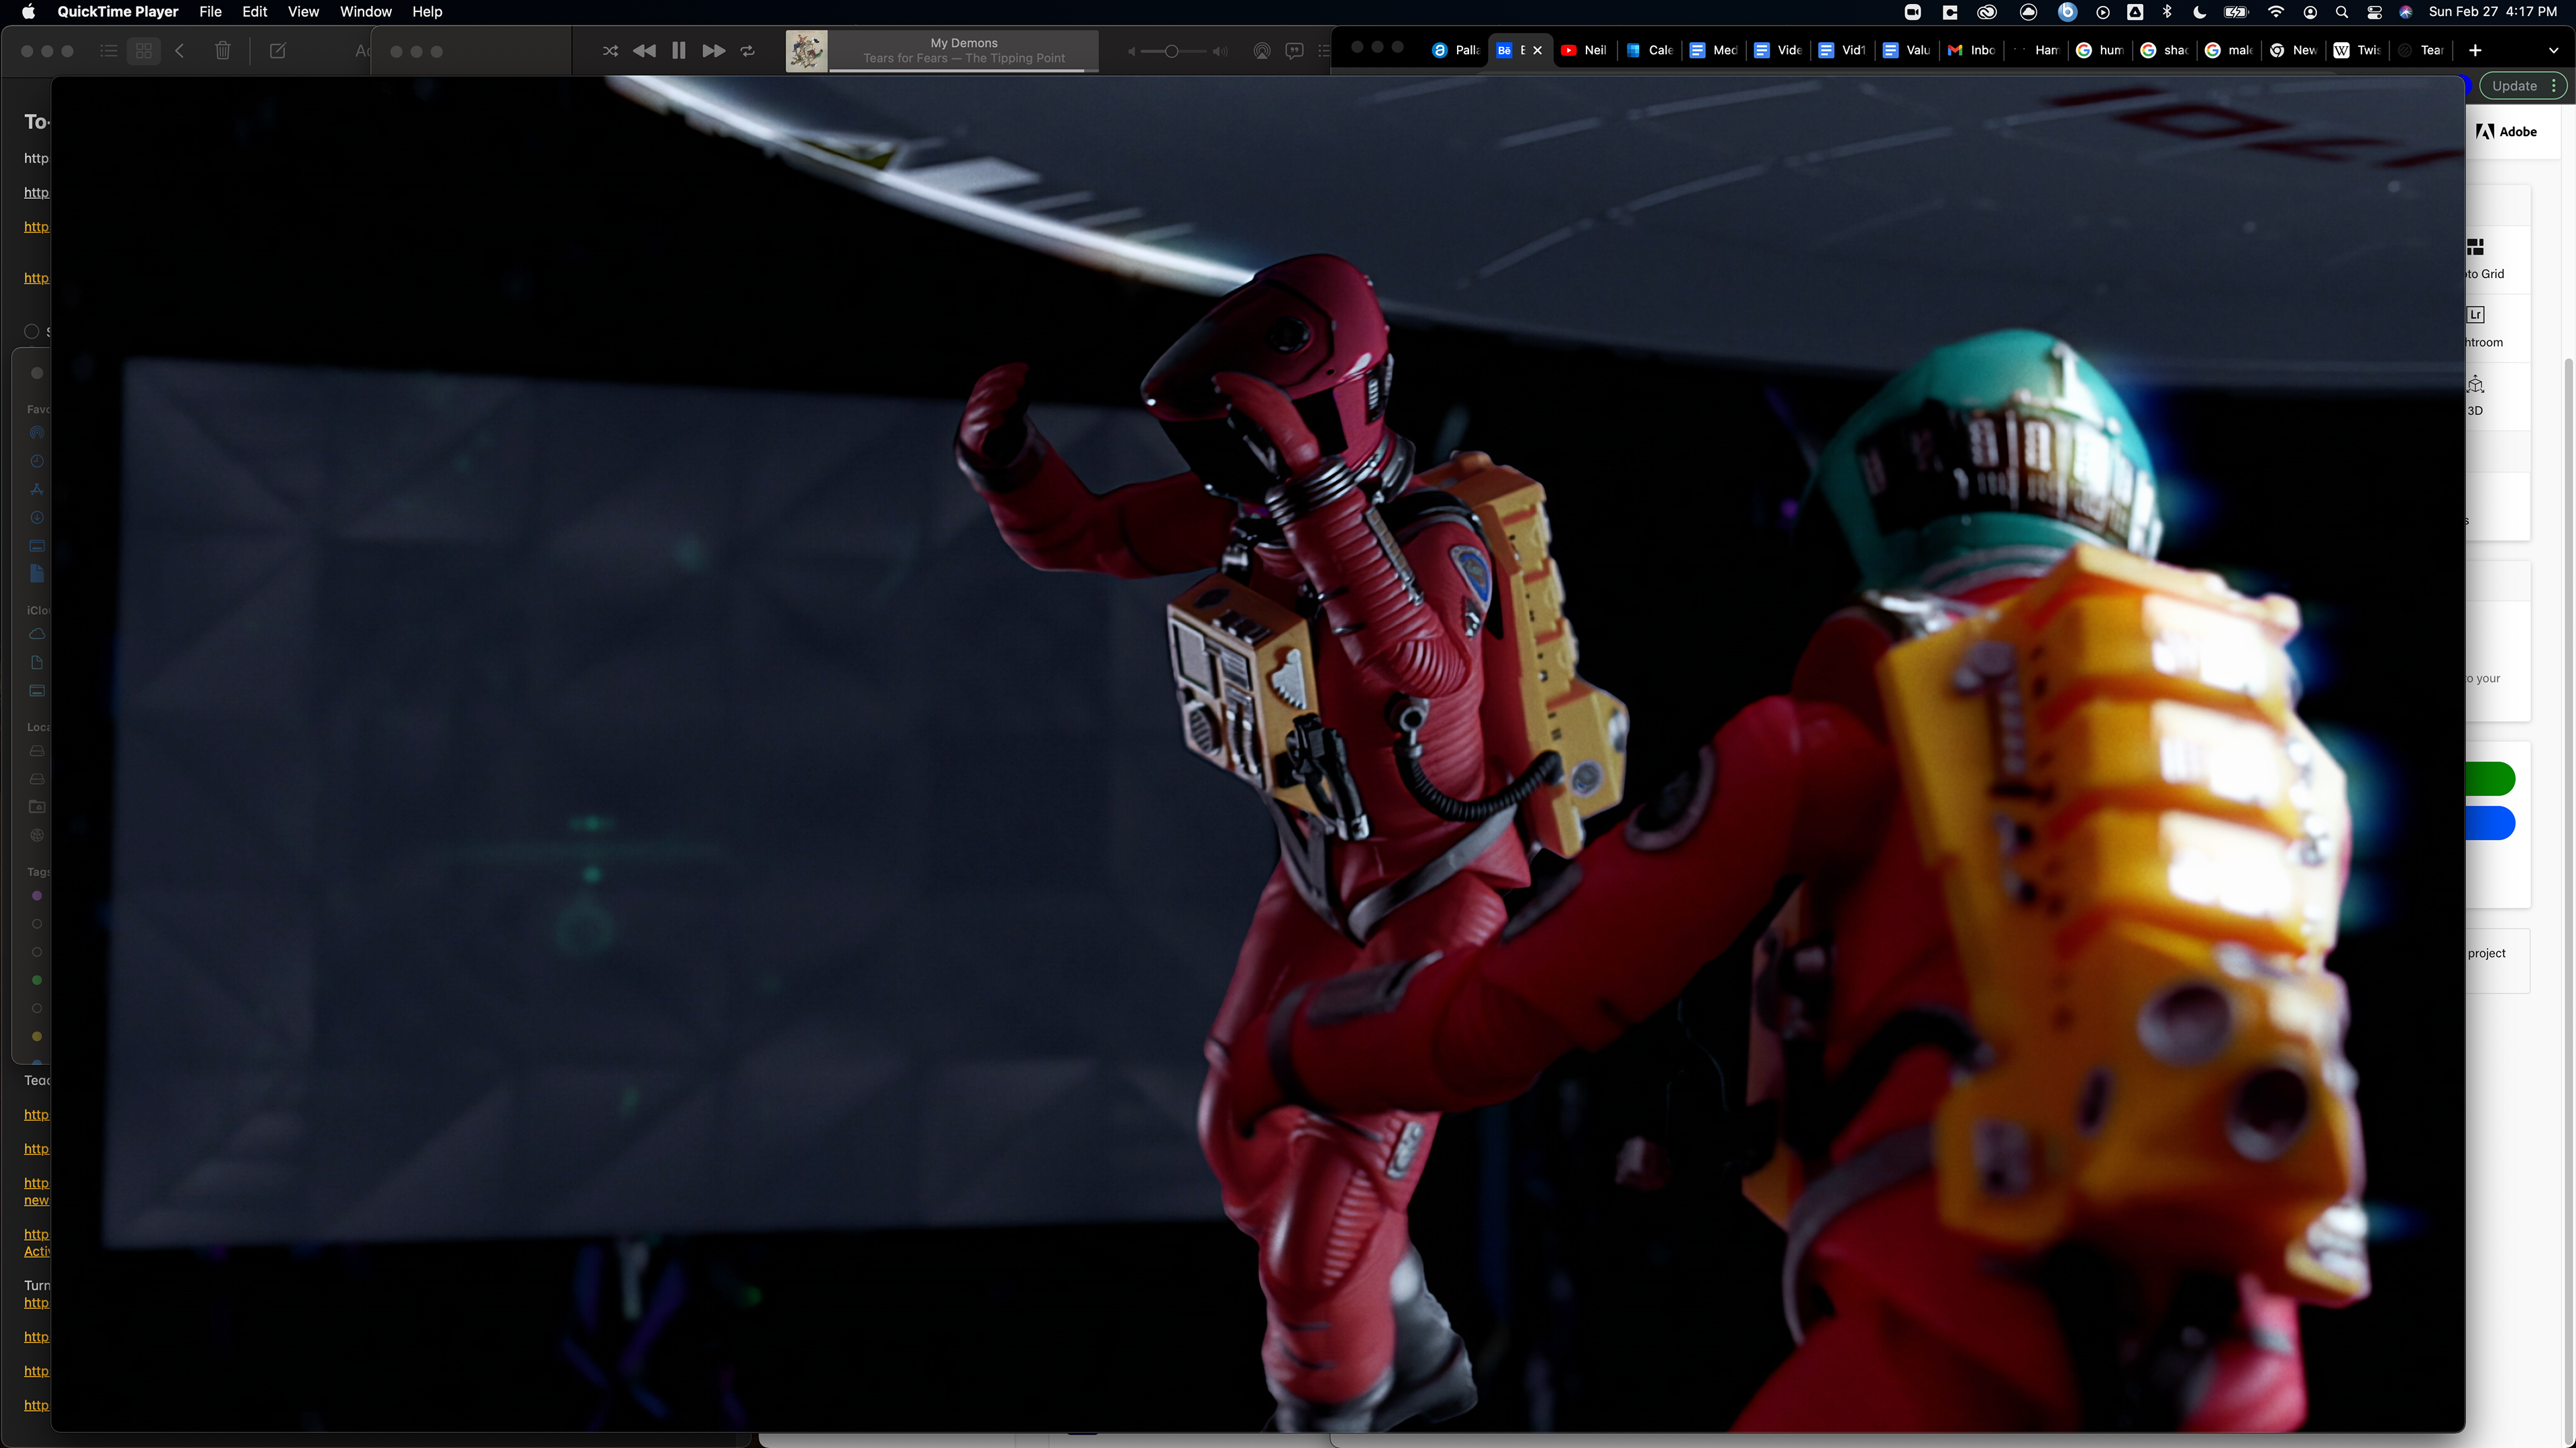This screenshot has width=2576, height=1448.
Task: Open the QuickTime Player application menu
Action: point(117,12)
